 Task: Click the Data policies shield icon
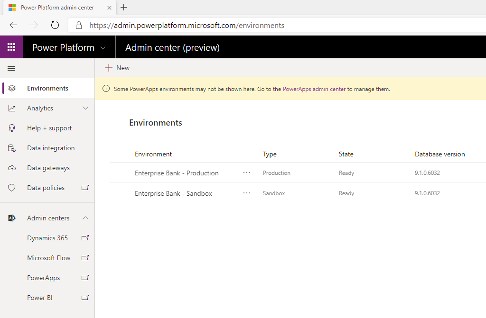coord(12,188)
